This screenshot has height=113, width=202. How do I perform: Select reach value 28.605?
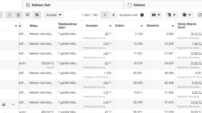138,83
